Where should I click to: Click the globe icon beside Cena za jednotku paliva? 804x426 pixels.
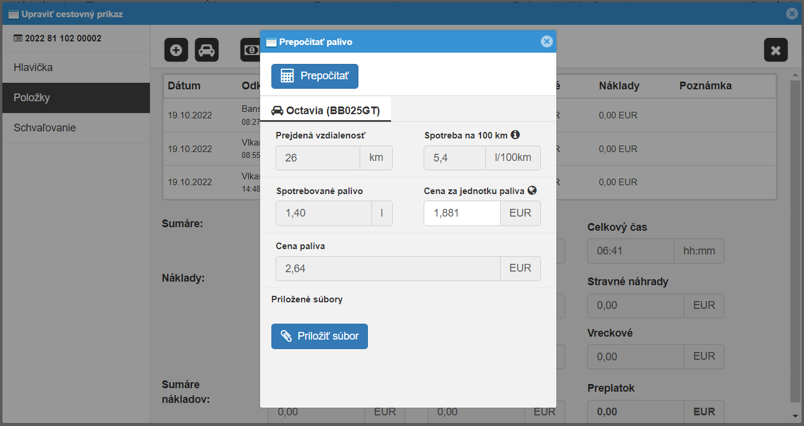[x=532, y=191]
